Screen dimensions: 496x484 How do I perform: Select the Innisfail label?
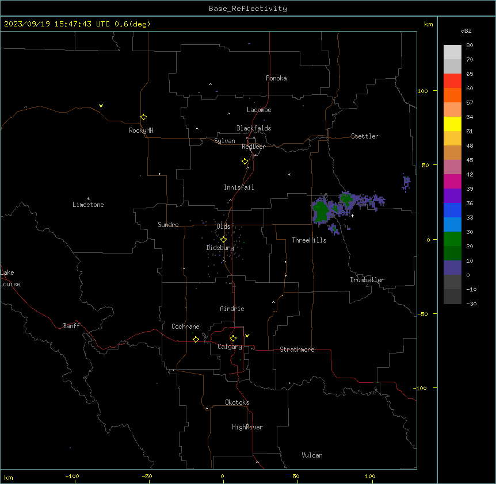tap(239, 187)
